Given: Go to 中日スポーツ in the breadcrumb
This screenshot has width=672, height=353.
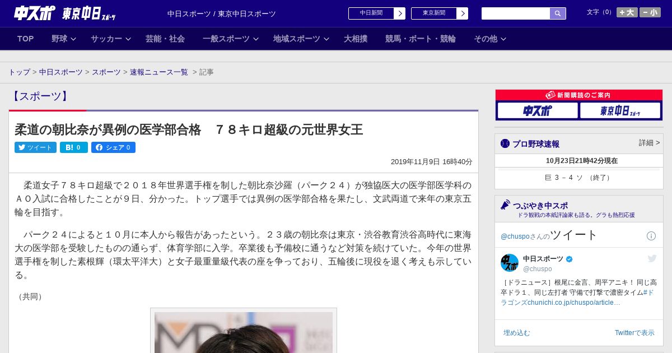Looking at the screenshot, I should tap(61, 72).
